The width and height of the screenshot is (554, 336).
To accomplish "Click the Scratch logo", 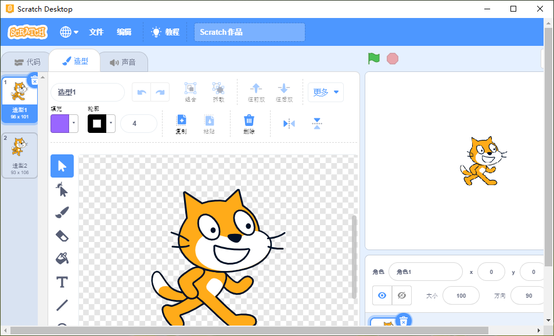I will pyautogui.click(x=27, y=32).
